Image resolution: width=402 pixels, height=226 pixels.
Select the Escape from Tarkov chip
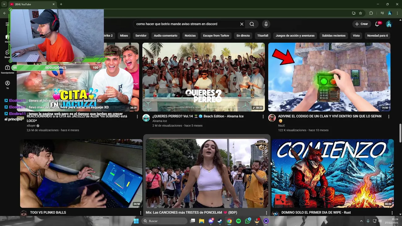click(216, 35)
